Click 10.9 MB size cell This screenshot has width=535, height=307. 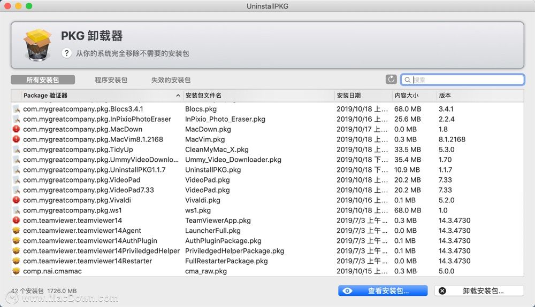tap(407, 170)
